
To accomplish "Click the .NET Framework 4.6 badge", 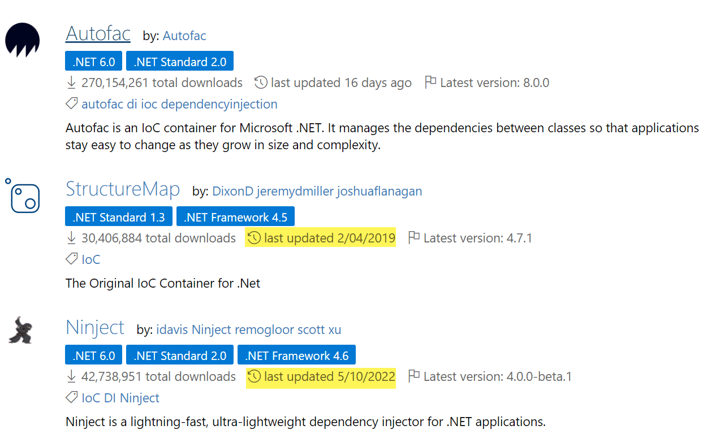I will [296, 355].
